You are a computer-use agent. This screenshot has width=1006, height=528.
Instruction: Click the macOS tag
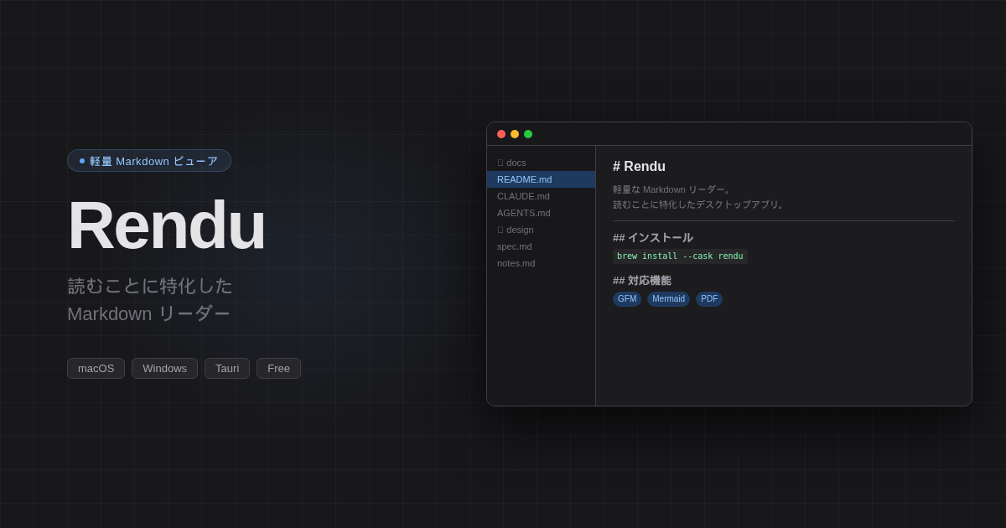click(x=96, y=369)
